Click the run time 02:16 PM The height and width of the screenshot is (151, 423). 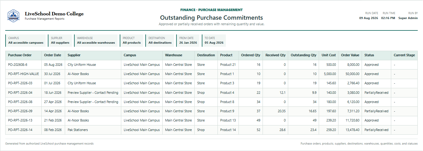(x=388, y=18)
